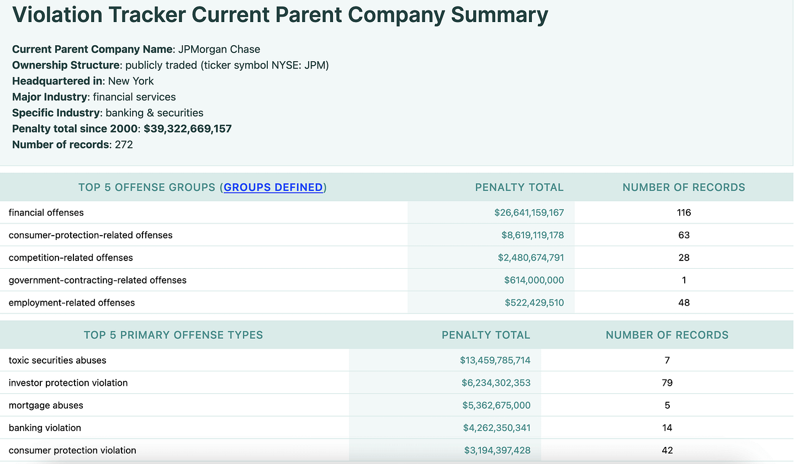Click the Top 5 Offense Groups header
Image resolution: width=804 pixels, height=464 pixels.
(203, 187)
